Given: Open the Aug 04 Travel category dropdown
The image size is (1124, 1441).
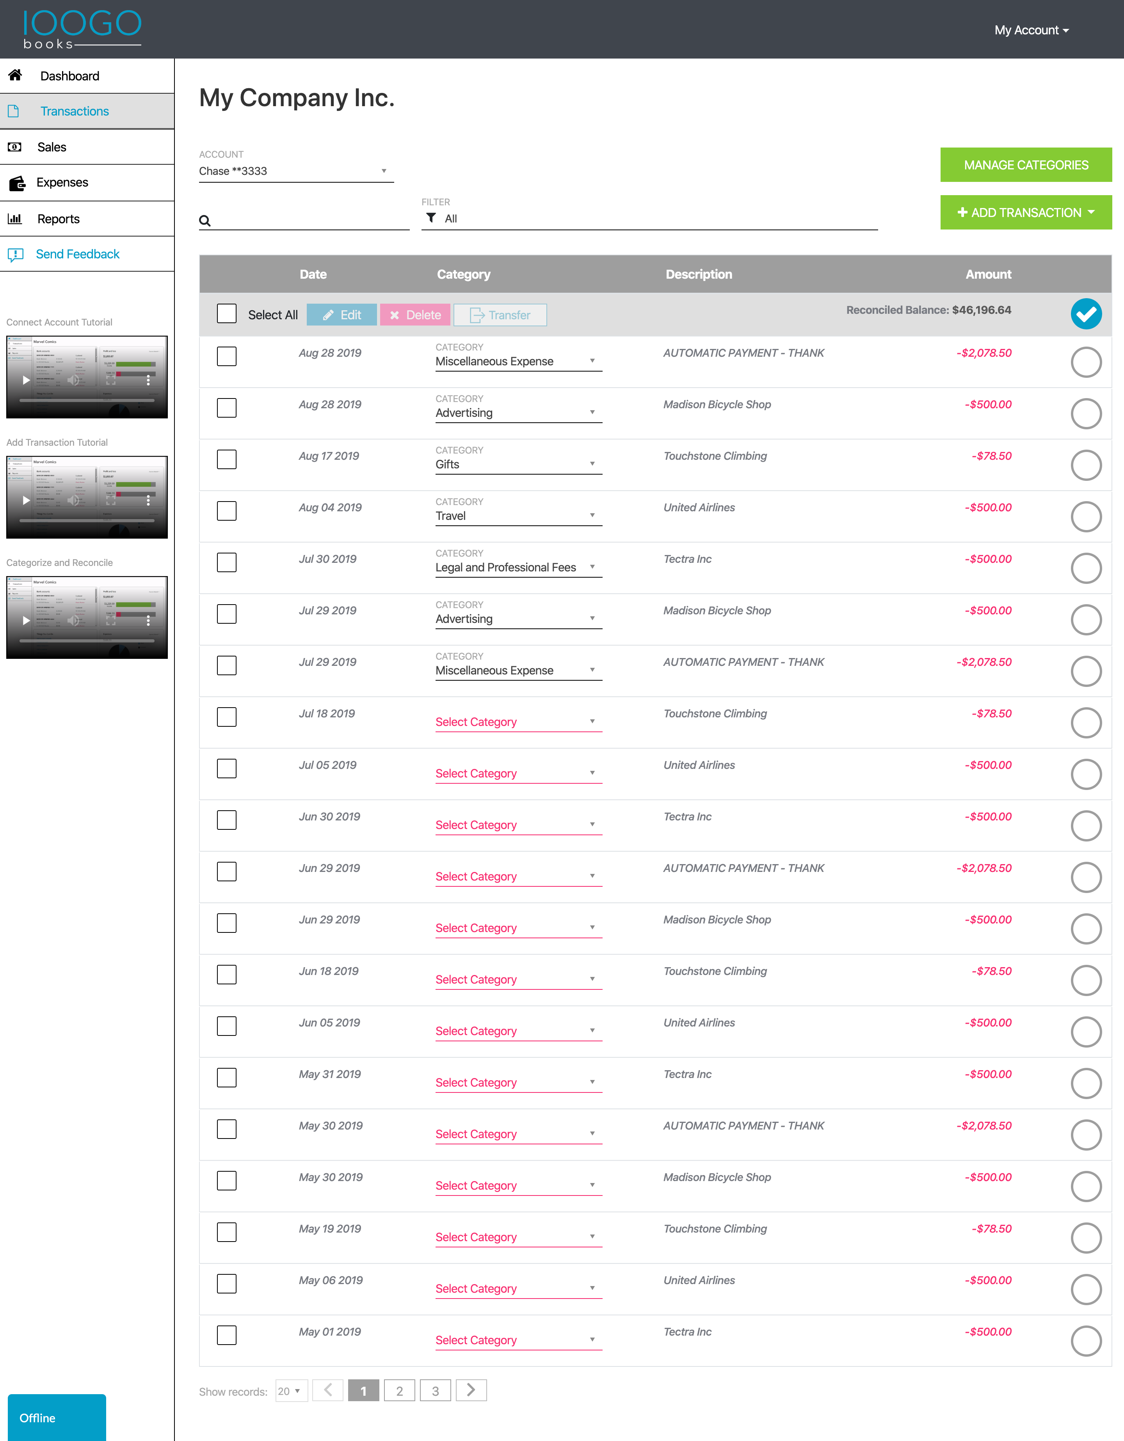Looking at the screenshot, I should click(x=518, y=516).
